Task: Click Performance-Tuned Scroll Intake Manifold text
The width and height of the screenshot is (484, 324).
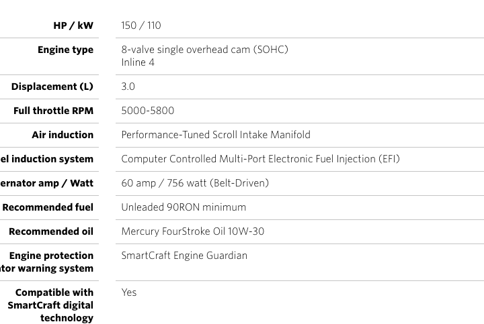Action: click(216, 135)
